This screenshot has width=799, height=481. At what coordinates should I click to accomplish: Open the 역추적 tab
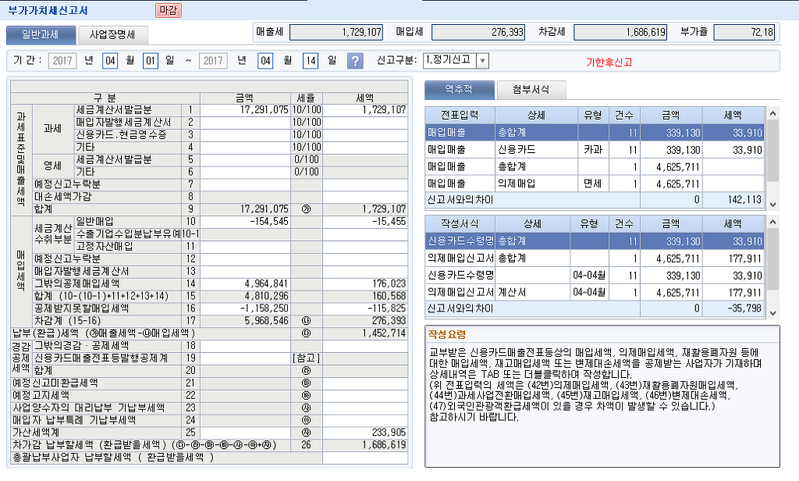(459, 89)
